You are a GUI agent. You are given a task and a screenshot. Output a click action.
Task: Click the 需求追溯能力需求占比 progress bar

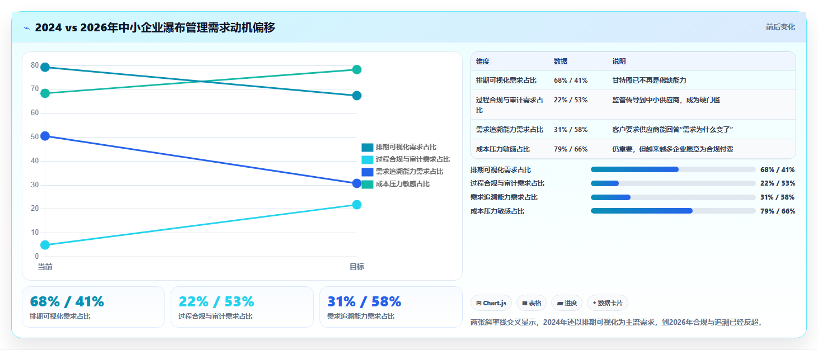673,197
